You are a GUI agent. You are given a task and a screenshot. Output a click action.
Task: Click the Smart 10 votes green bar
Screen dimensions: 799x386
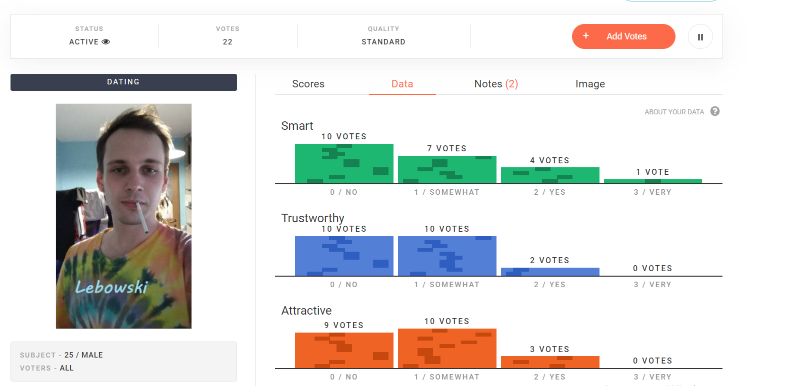click(x=344, y=164)
